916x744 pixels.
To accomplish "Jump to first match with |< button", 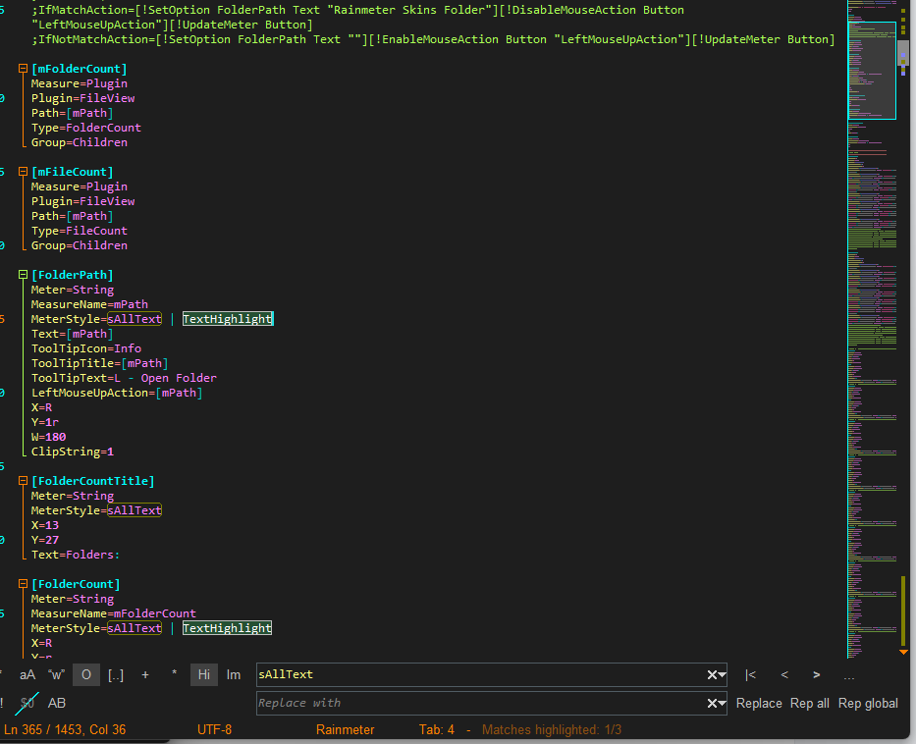I will (x=750, y=674).
